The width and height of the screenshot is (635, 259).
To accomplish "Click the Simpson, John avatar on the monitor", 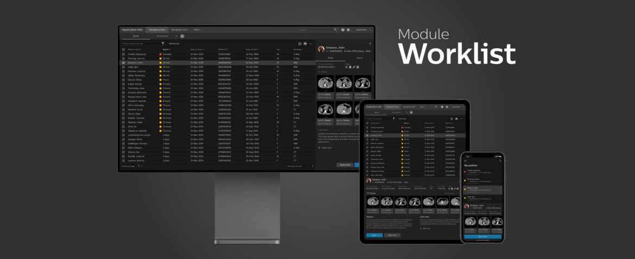I will point(321,49).
